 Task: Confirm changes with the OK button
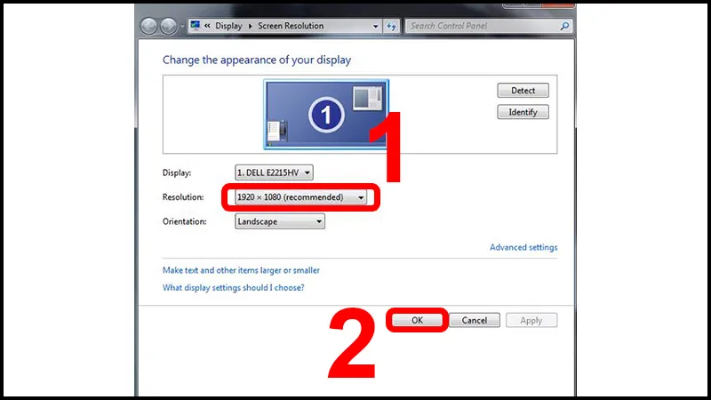pyautogui.click(x=417, y=320)
